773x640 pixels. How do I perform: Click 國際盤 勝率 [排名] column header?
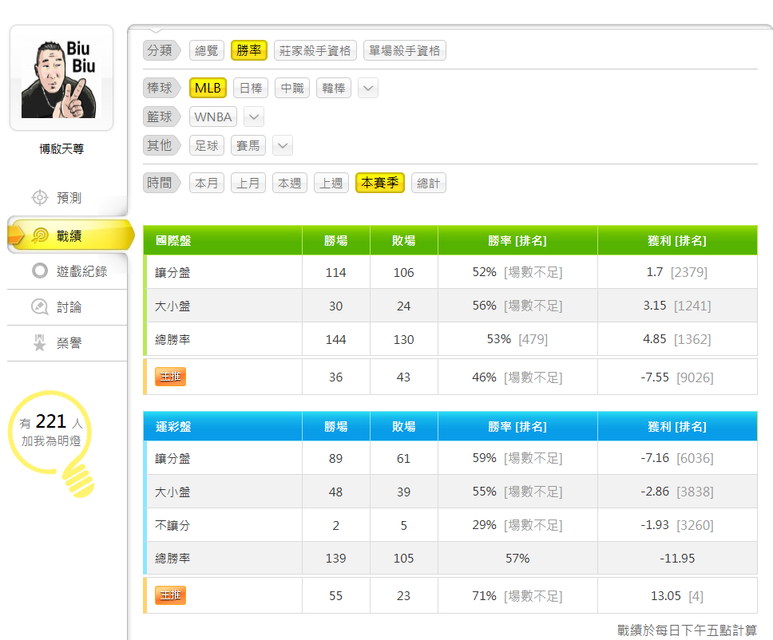(x=517, y=240)
